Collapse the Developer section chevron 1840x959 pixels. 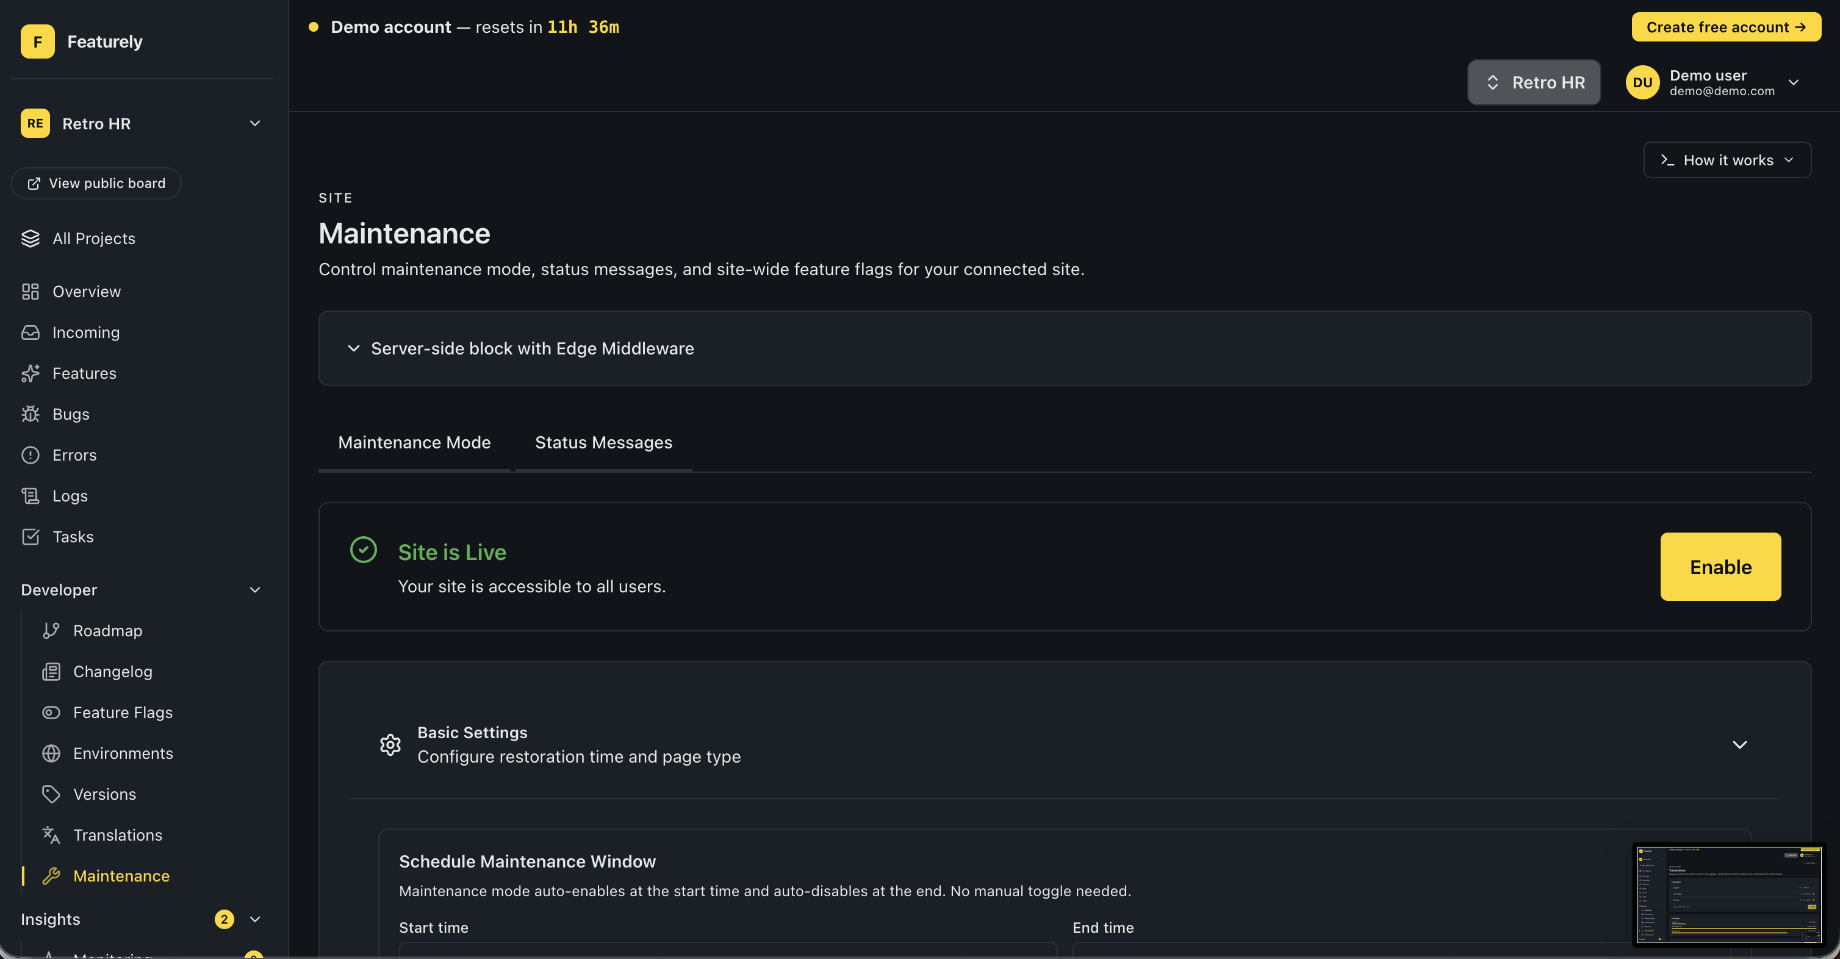pos(255,590)
